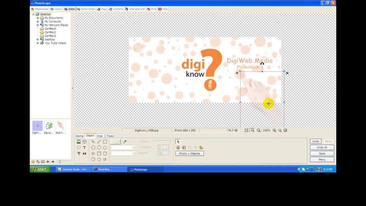The image size is (366, 206).
Task: Zoom out with minus magnifier
Action: point(280,130)
